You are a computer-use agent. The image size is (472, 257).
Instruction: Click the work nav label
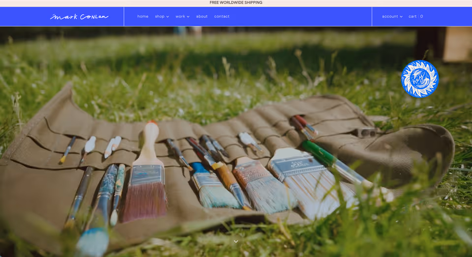coord(180,17)
